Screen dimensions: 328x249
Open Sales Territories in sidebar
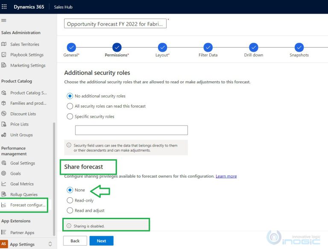pyautogui.click(x=25, y=44)
